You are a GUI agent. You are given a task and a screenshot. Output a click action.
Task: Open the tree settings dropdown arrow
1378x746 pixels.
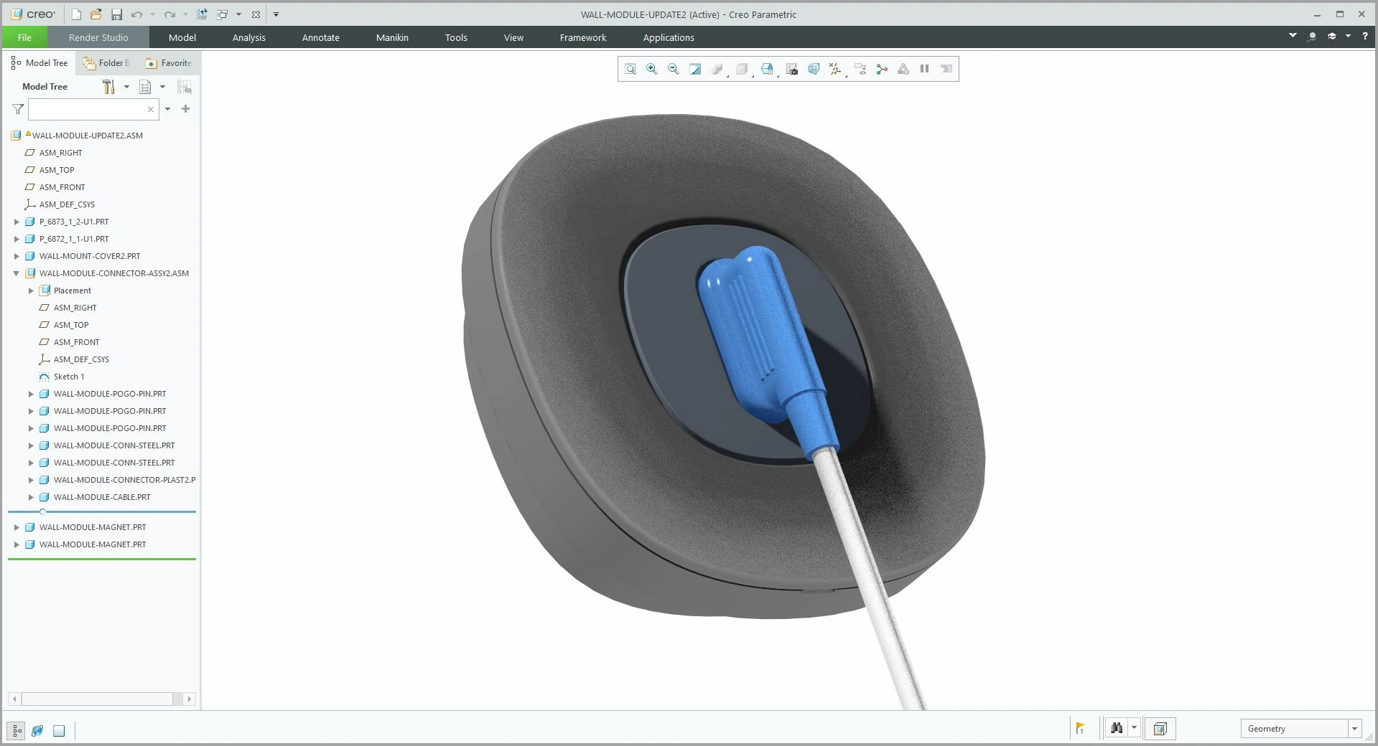coord(126,87)
